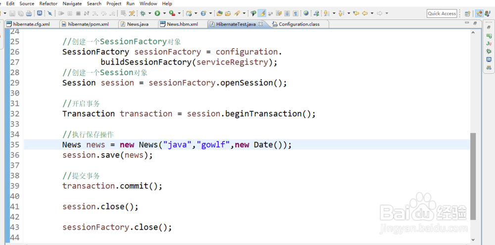The width and height of the screenshot is (495, 245).
Task: Click the Print toolbar icon
Action: click(29, 13)
